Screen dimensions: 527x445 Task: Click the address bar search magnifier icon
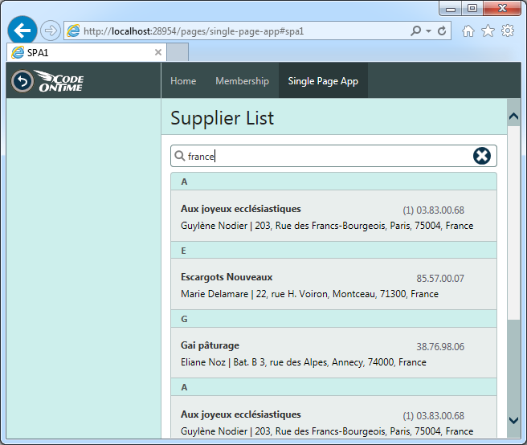pyautogui.click(x=416, y=31)
